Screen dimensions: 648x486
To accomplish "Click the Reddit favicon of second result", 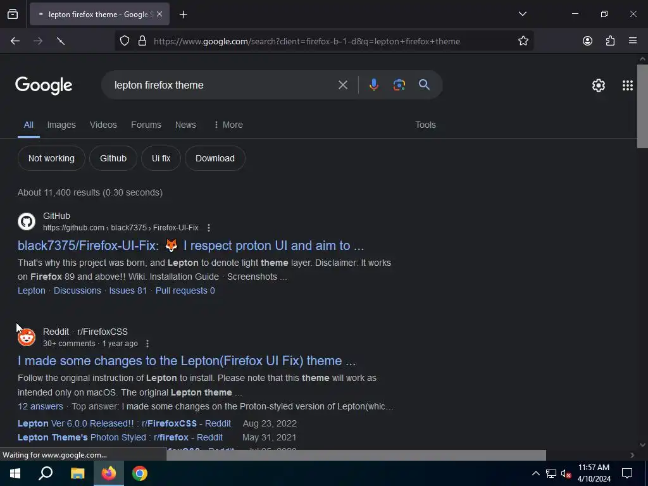I will coord(27,337).
